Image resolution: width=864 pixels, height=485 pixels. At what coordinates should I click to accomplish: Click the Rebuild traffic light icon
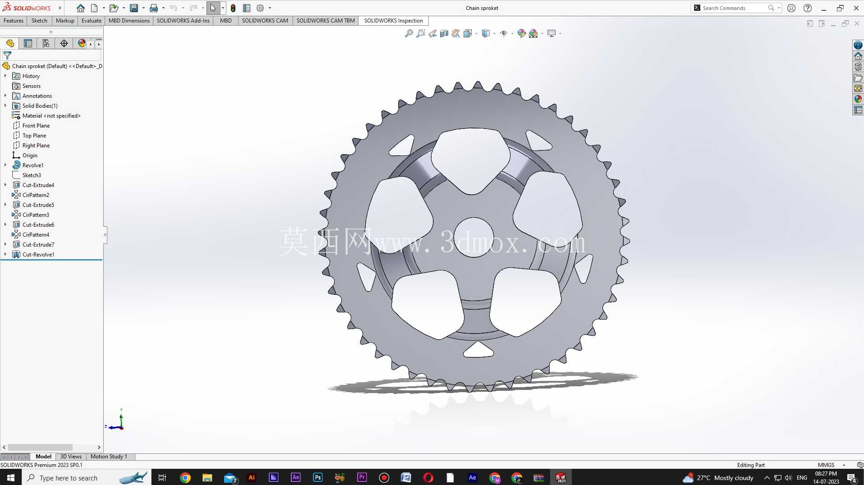pyautogui.click(x=233, y=8)
